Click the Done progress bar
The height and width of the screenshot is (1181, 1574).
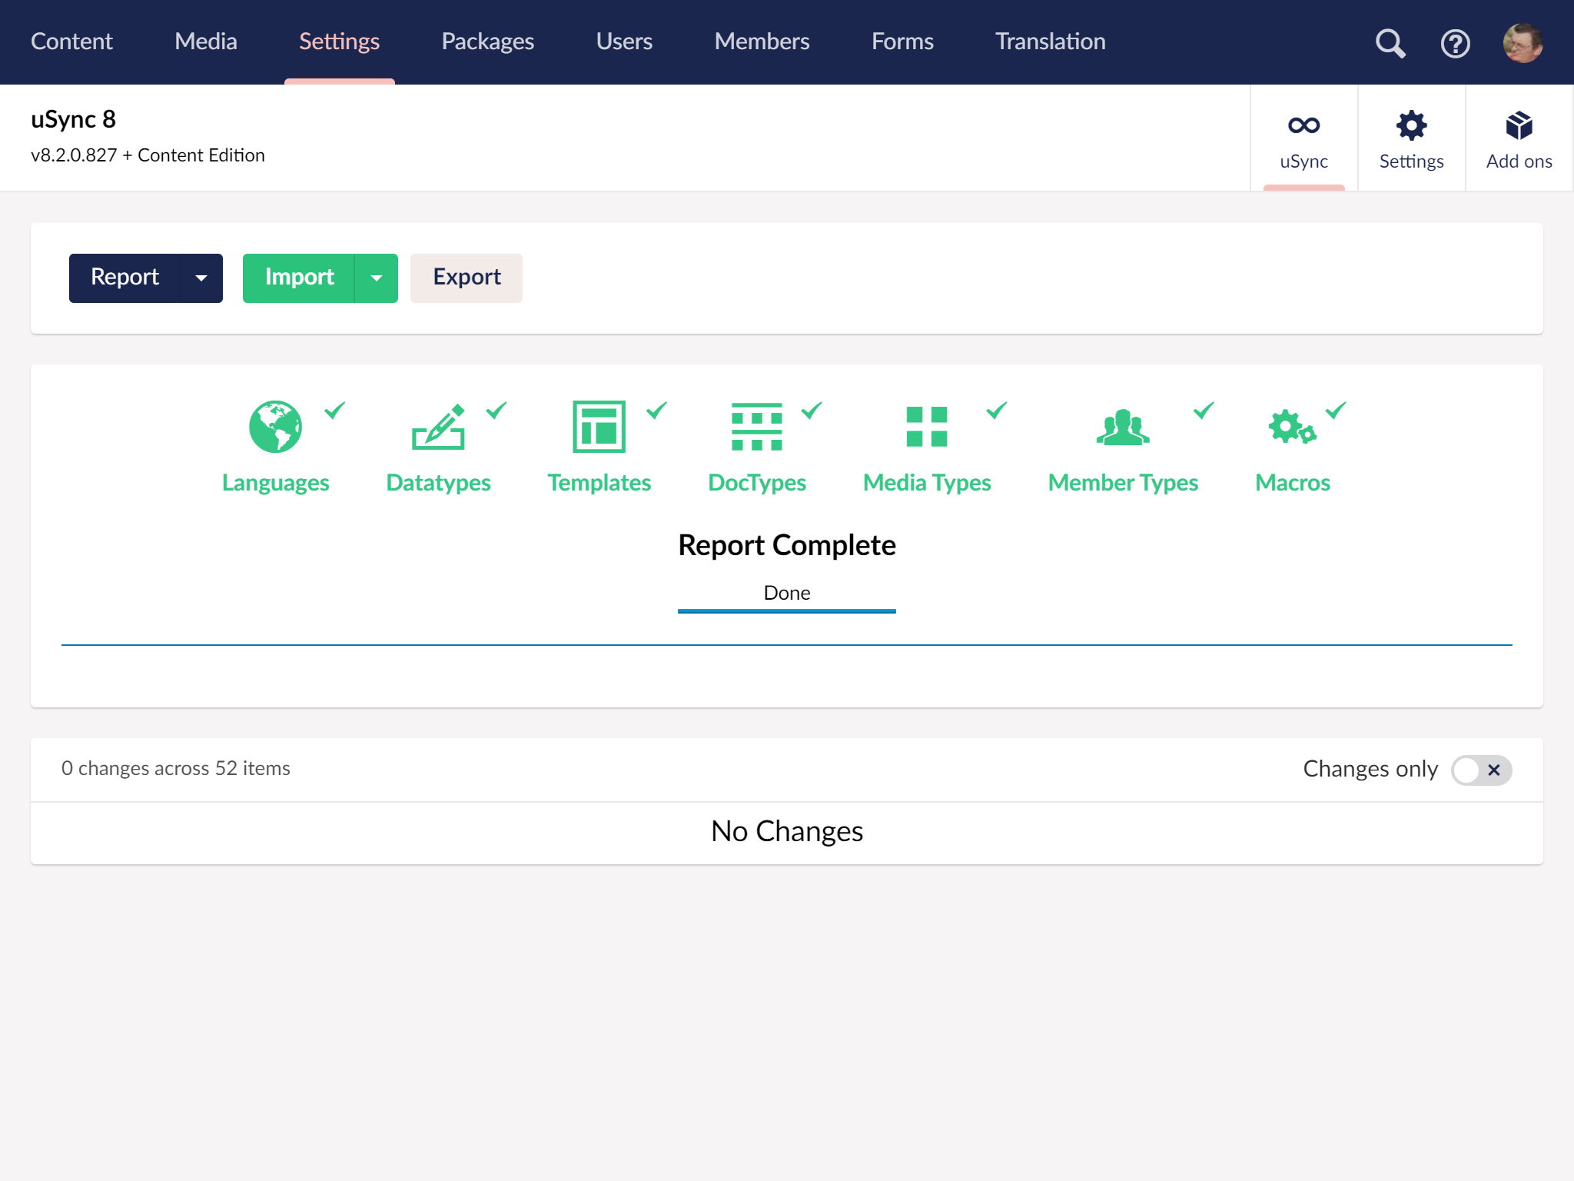click(x=786, y=610)
